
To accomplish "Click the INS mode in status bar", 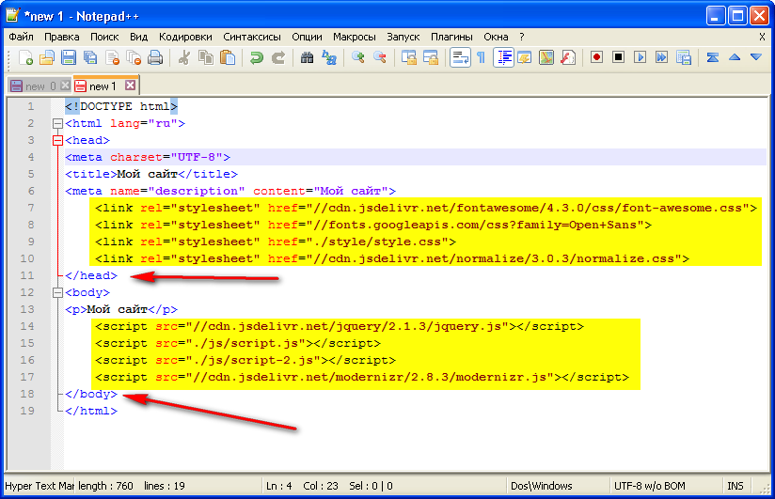I will coord(735,486).
